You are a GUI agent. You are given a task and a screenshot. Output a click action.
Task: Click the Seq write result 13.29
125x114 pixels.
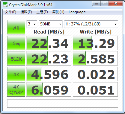95,43
